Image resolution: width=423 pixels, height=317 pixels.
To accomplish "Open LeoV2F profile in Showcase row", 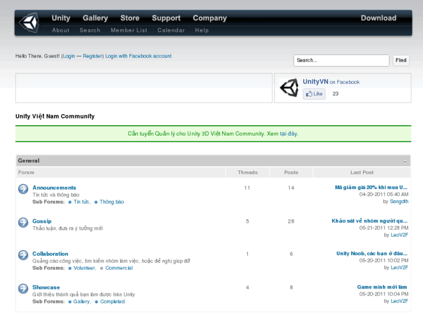I will (399, 301).
